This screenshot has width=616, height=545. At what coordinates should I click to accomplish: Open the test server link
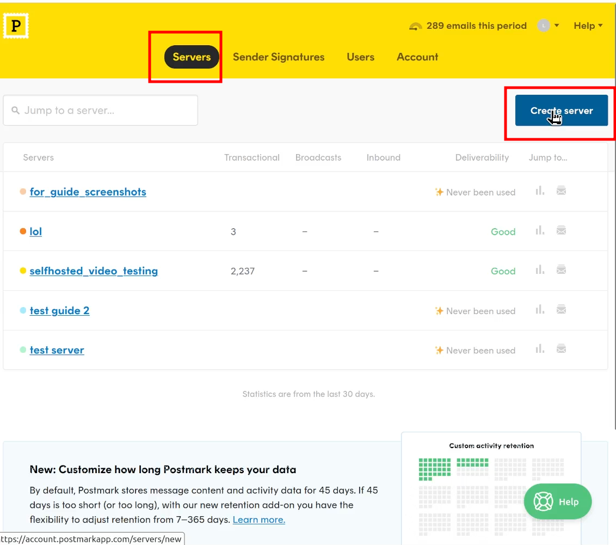pos(57,350)
